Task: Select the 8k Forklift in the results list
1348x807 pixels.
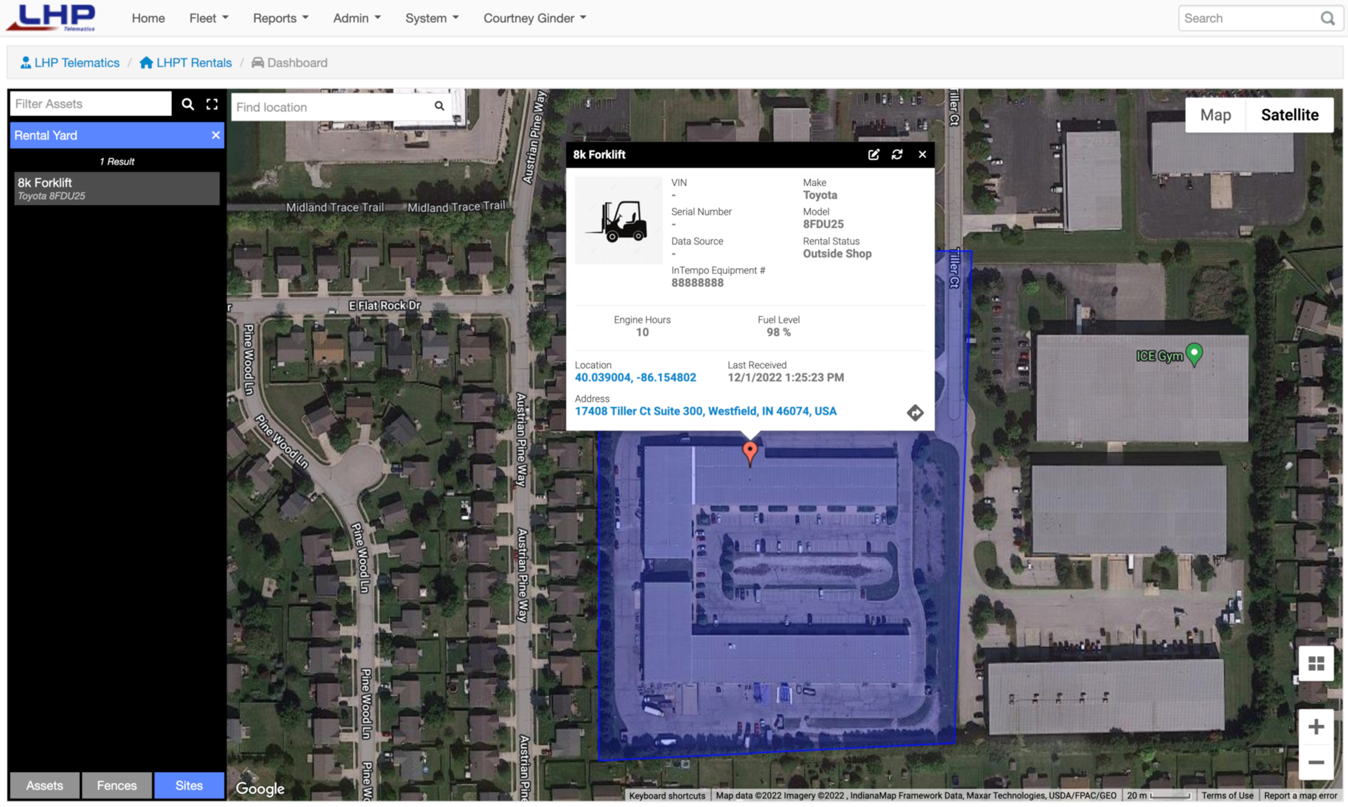Action: (x=117, y=188)
